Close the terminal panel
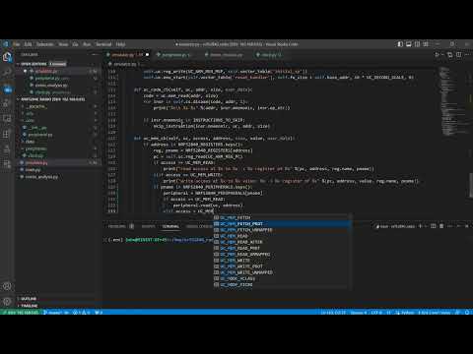The width and height of the screenshot is (473, 354). 467,226
